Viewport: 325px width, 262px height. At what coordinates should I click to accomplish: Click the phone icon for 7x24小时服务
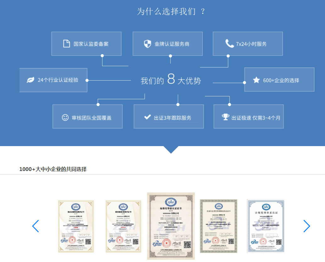(x=229, y=43)
